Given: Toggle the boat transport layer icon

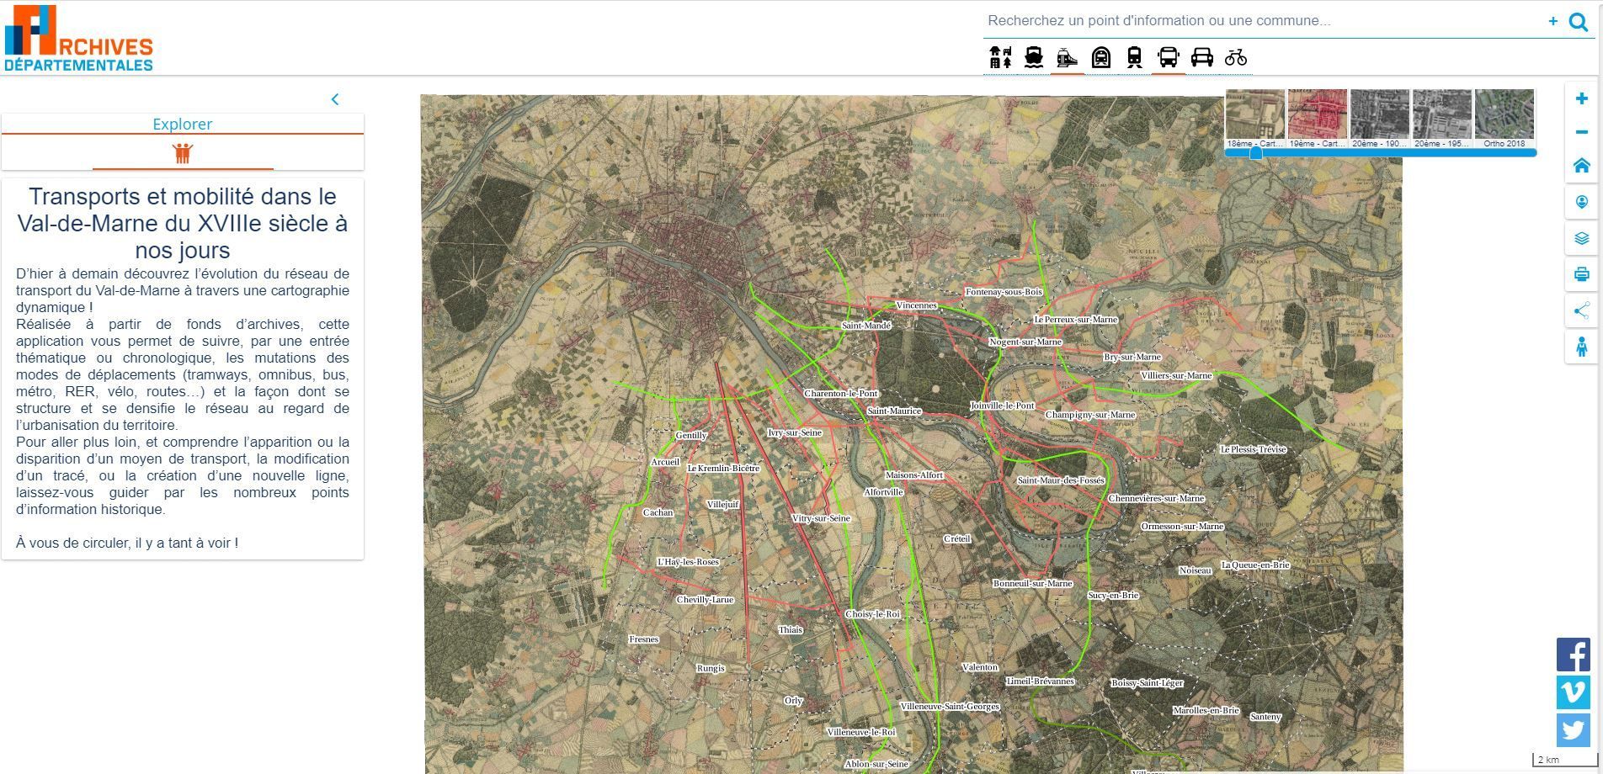Looking at the screenshot, I should 1034,57.
